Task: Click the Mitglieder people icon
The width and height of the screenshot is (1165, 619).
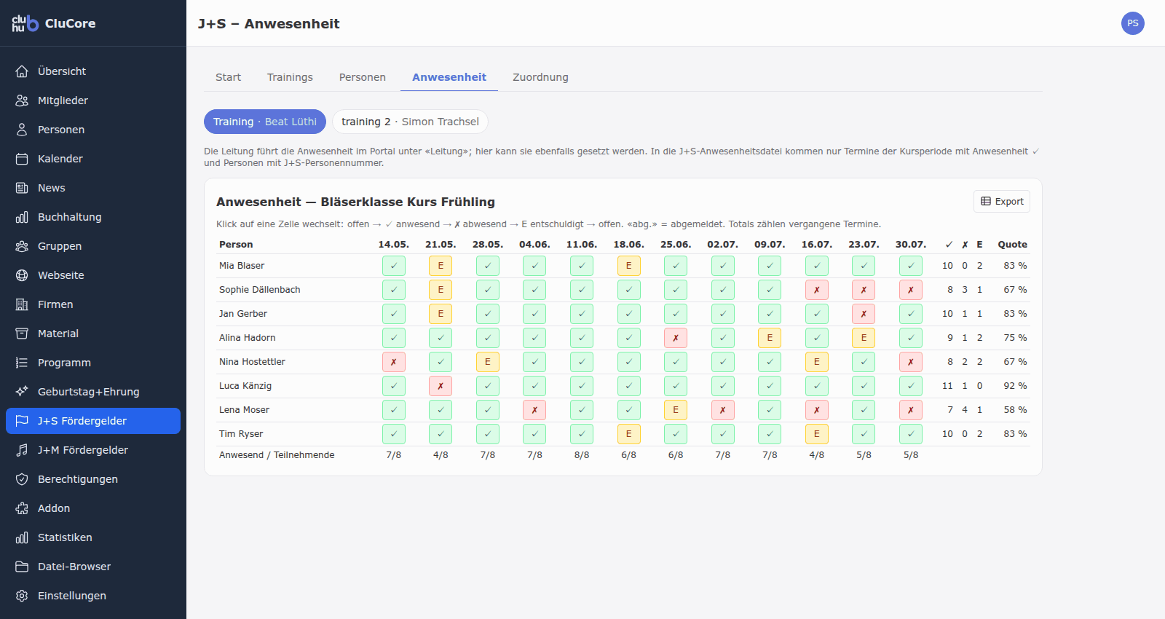Action: tap(22, 100)
